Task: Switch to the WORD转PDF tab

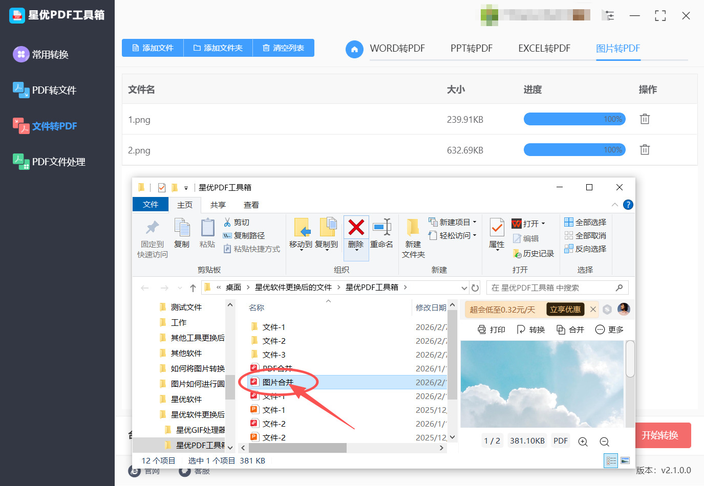Action: point(397,49)
